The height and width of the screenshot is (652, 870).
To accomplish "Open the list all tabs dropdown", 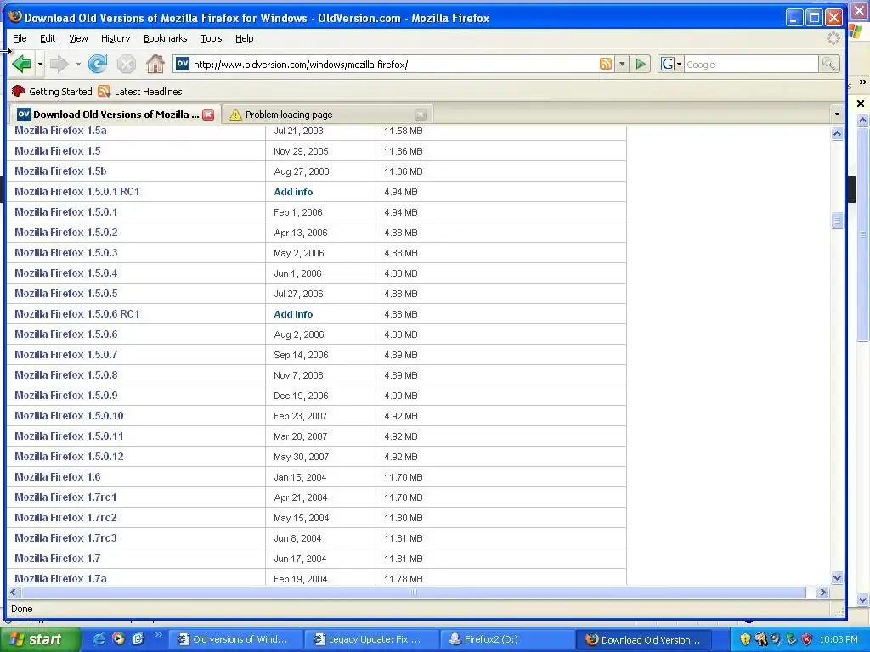I will [x=837, y=115].
